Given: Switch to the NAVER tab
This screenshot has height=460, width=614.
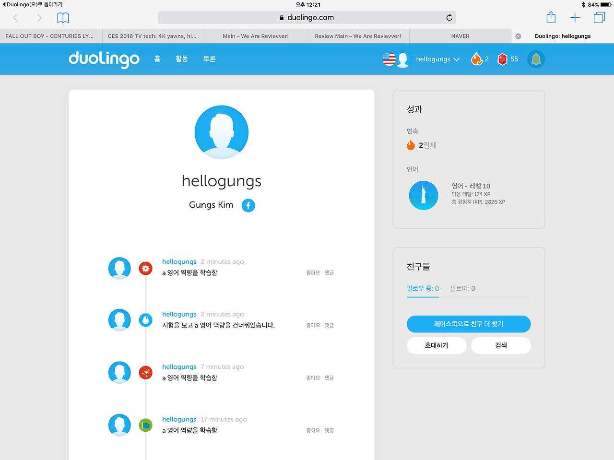Looking at the screenshot, I should click(x=460, y=36).
